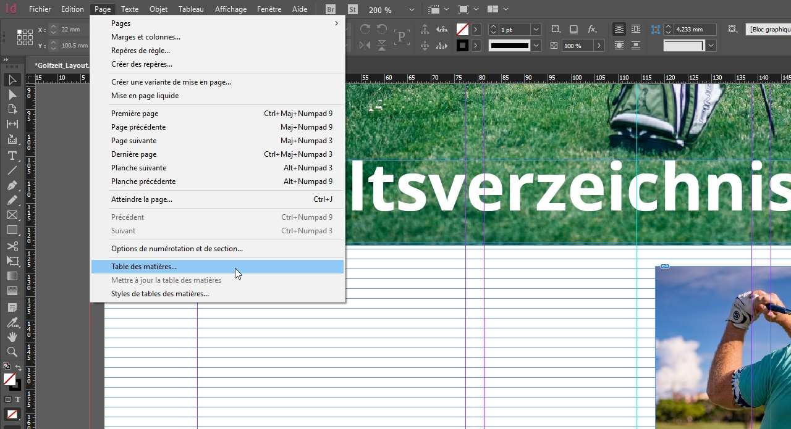Select the Content Collector tool

click(12, 140)
